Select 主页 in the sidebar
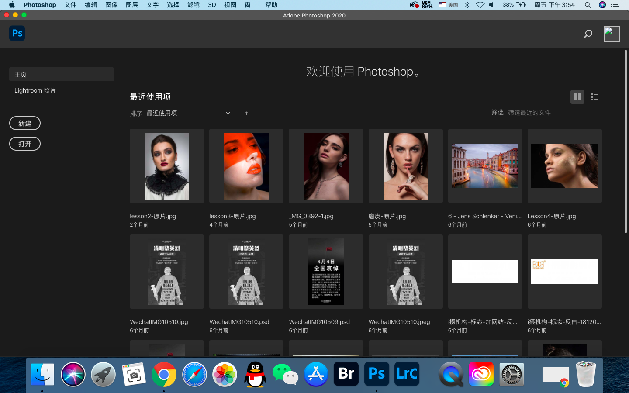 click(62, 74)
